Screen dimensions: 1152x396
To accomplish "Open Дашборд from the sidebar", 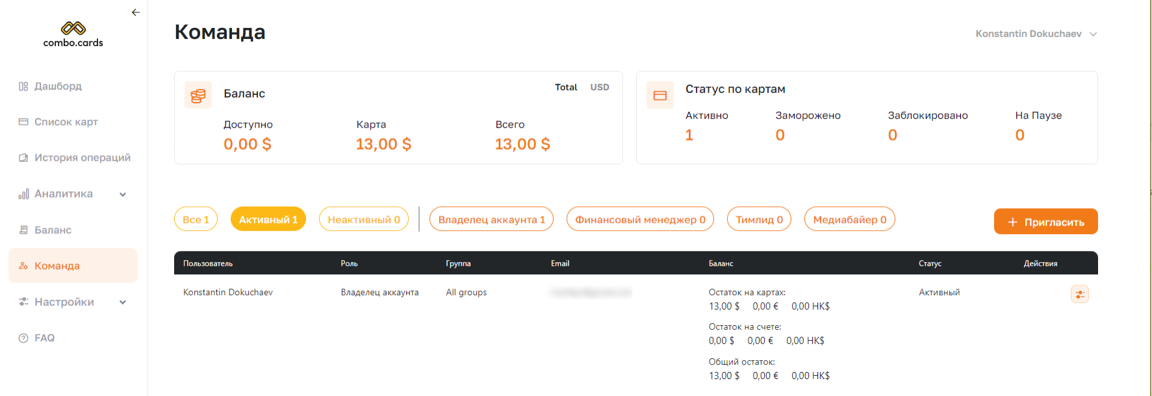I will 58,86.
